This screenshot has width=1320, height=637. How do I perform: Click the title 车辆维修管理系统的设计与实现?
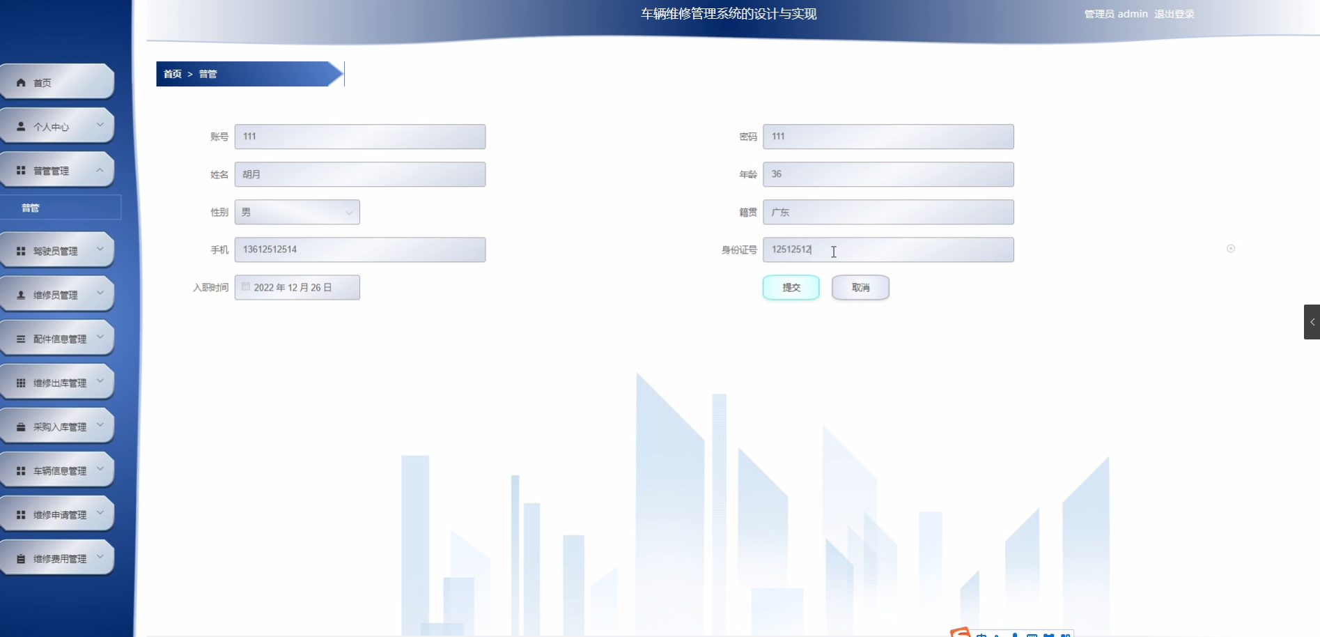[729, 14]
